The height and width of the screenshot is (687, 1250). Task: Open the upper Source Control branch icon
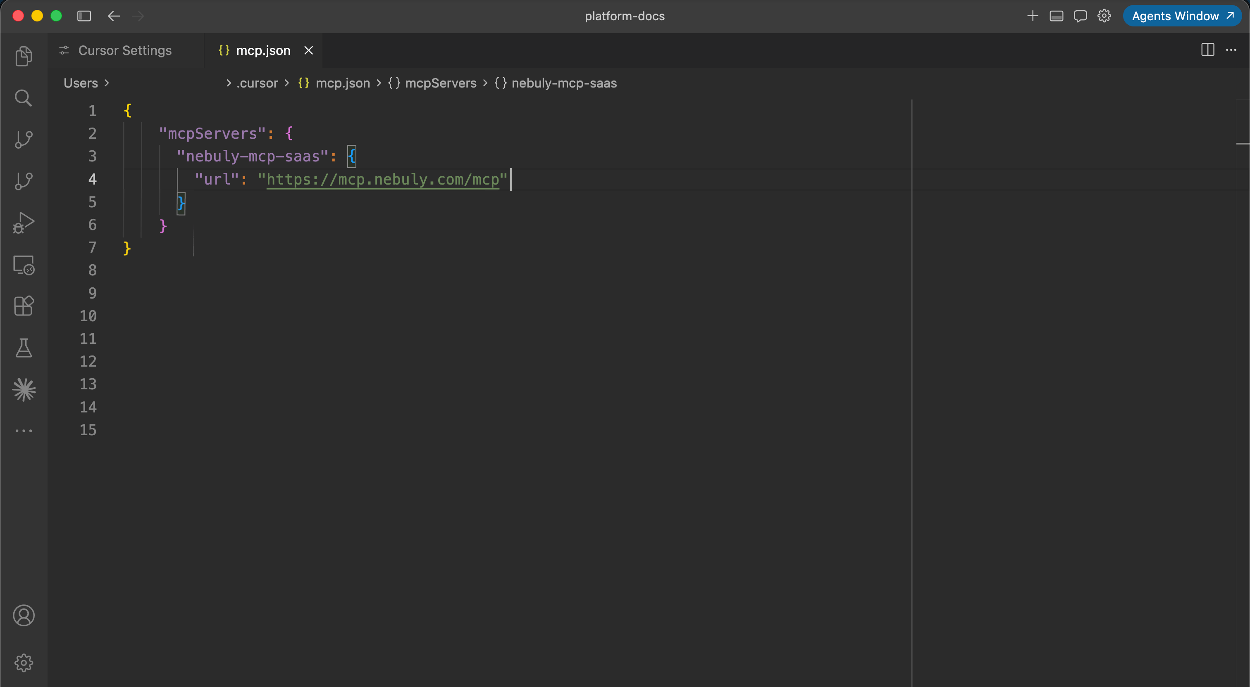tap(23, 140)
